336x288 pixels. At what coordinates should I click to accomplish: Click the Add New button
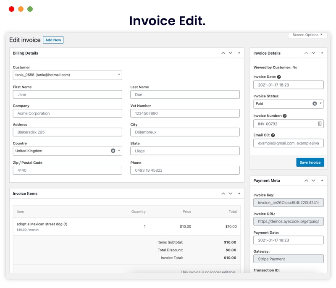(53, 40)
